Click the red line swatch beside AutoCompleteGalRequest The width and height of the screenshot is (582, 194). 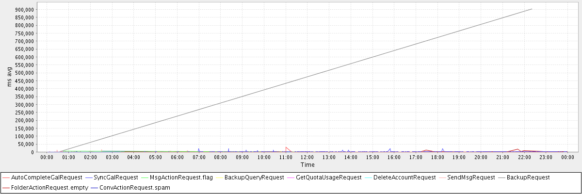(6, 178)
